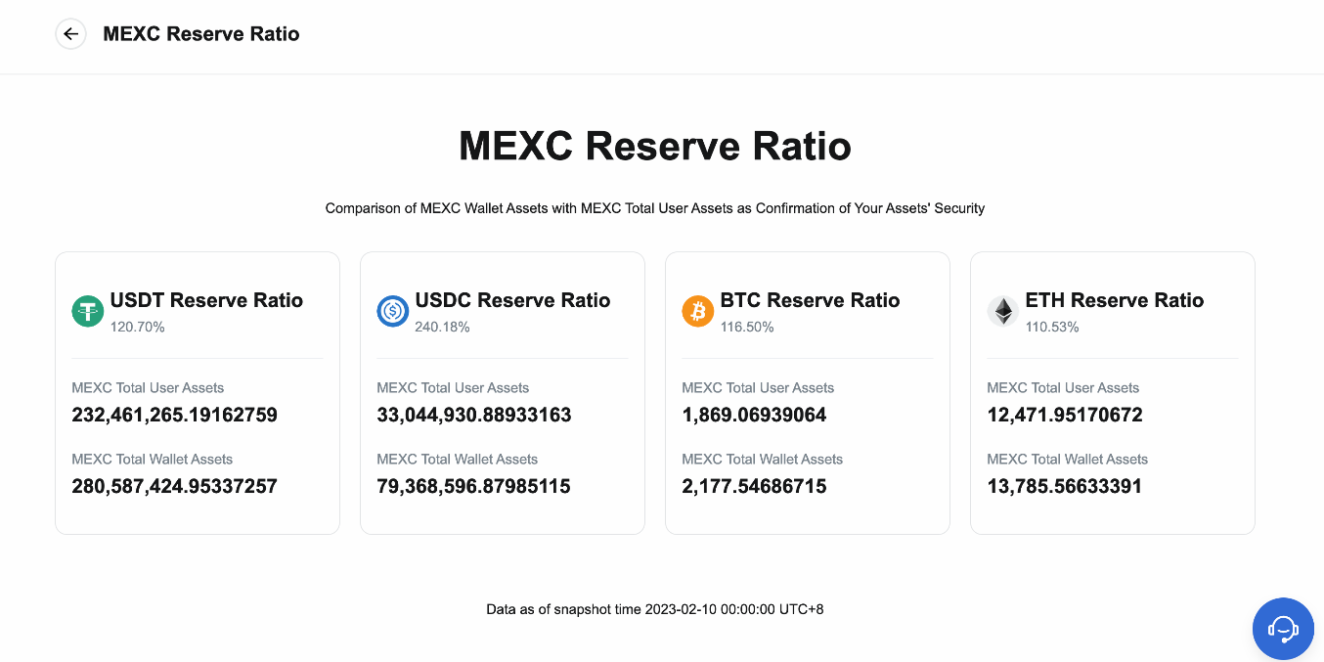Image resolution: width=1324 pixels, height=662 pixels.
Task: Click the Bitcoin BTC coin icon
Action: [698, 311]
